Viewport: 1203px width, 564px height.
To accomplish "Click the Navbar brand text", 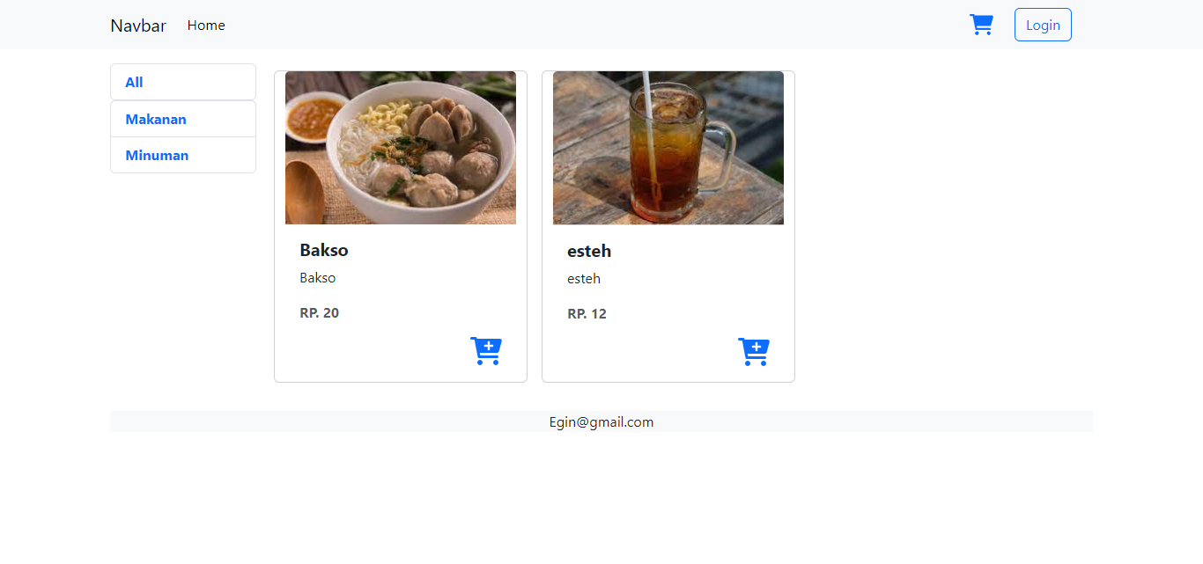I will [x=138, y=26].
